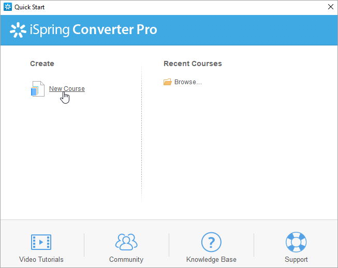Click the Community people icon
The width and height of the screenshot is (338, 268).
126,242
